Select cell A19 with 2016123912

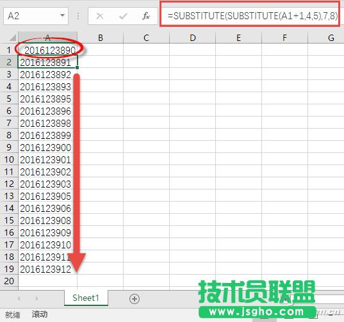pyautogui.click(x=48, y=269)
